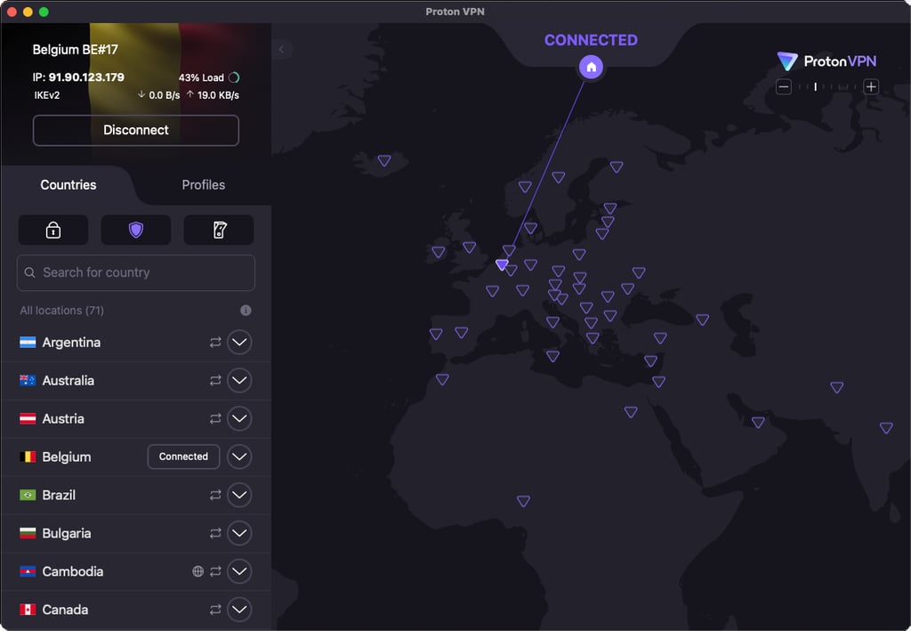Click the Canada flag icon

point(28,610)
